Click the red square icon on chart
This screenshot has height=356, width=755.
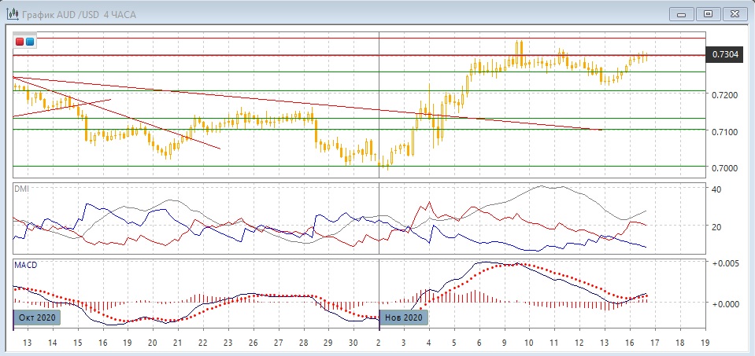[x=20, y=41]
